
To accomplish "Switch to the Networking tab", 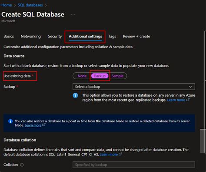I will 31,36.
